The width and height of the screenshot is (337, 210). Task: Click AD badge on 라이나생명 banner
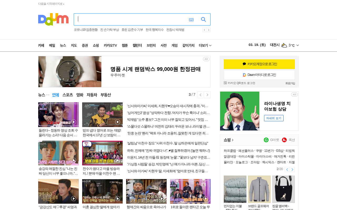294,94
